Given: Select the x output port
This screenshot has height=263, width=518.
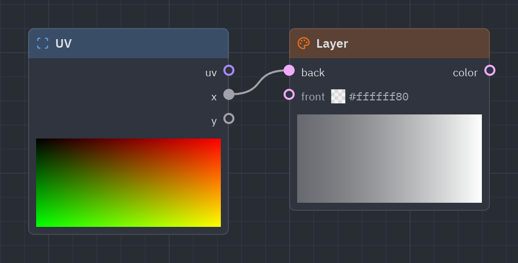Looking at the screenshot, I should (229, 94).
